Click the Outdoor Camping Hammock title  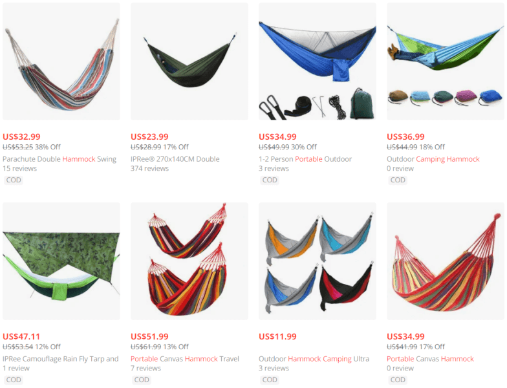click(433, 159)
